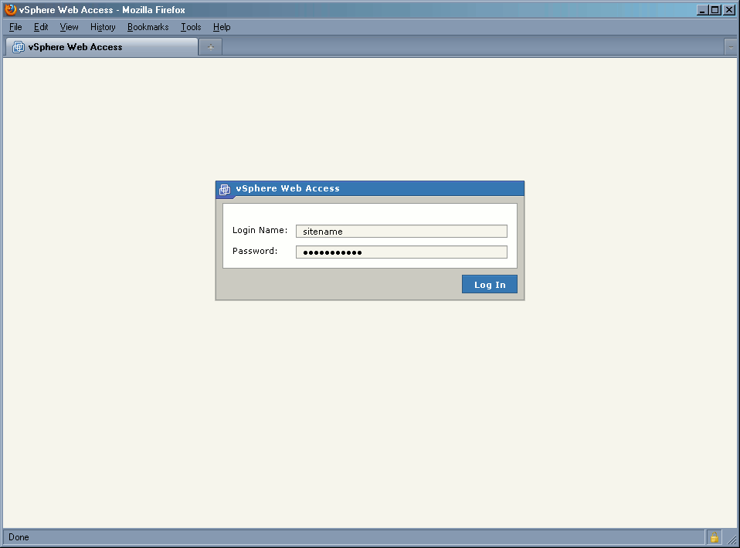Click the Login Name input field
Viewport: 740px width, 548px height.
tap(402, 231)
